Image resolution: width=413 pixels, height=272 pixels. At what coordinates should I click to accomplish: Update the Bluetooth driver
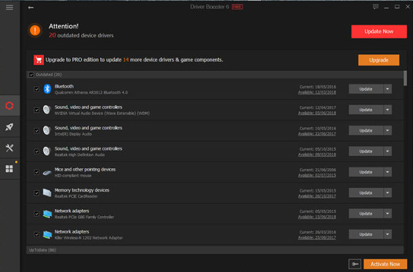point(366,89)
